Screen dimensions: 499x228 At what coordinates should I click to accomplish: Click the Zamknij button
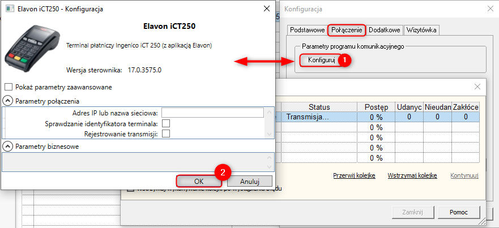click(x=413, y=212)
